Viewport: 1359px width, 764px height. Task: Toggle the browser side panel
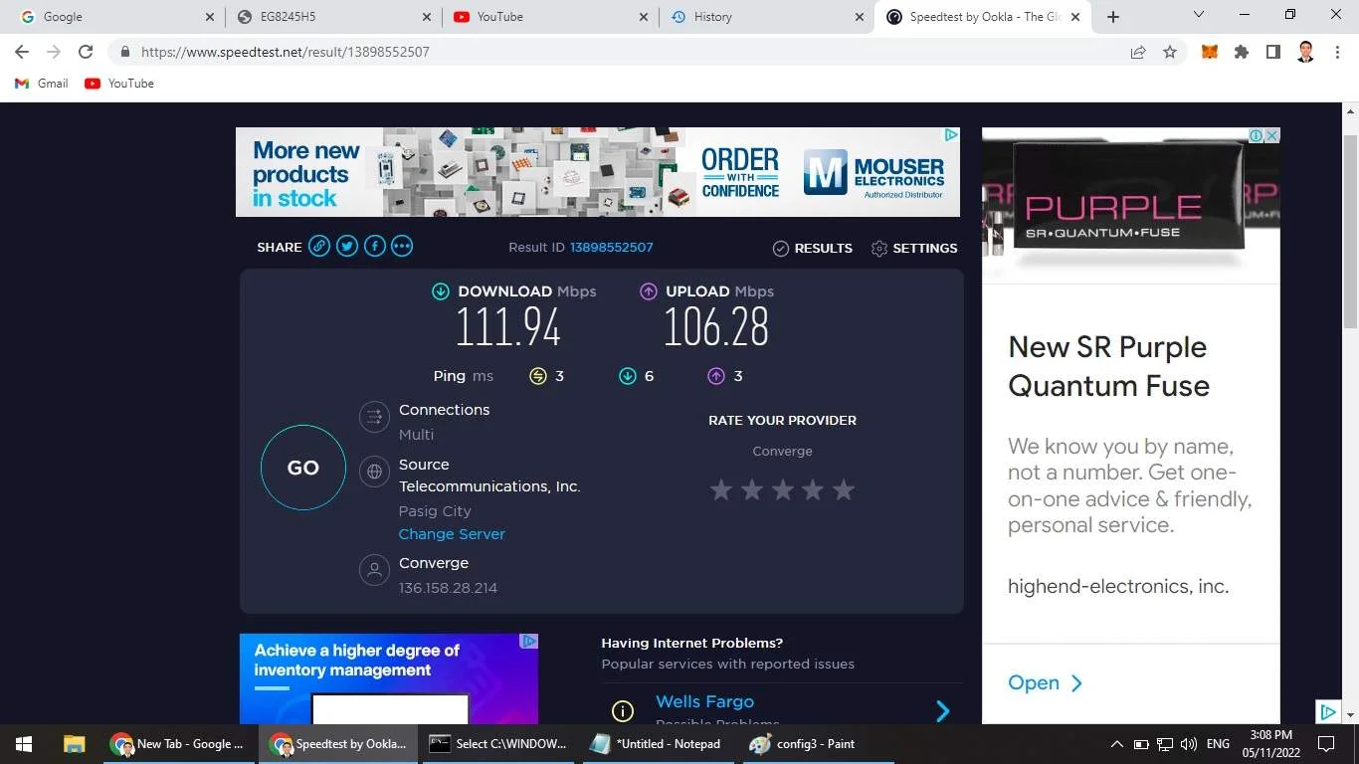pyautogui.click(x=1273, y=52)
